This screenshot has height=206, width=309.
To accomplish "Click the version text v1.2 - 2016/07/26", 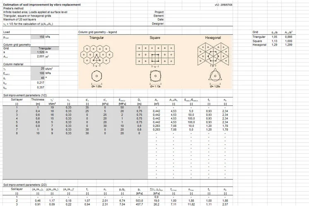I will pyautogui.click(x=224, y=5).
